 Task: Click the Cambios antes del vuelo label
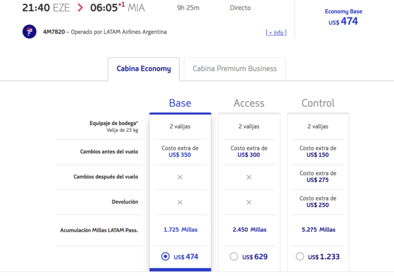tap(109, 152)
